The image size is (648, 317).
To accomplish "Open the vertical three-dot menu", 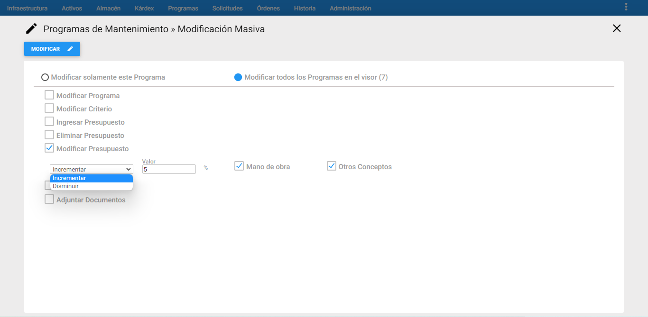I will point(626,7).
